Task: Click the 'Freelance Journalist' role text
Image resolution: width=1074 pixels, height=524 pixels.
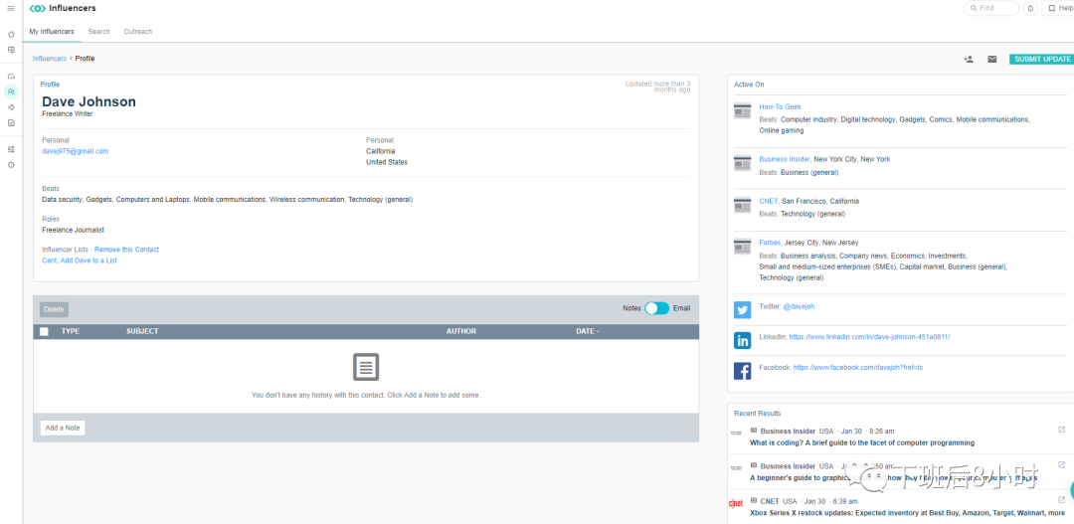Action: (74, 230)
